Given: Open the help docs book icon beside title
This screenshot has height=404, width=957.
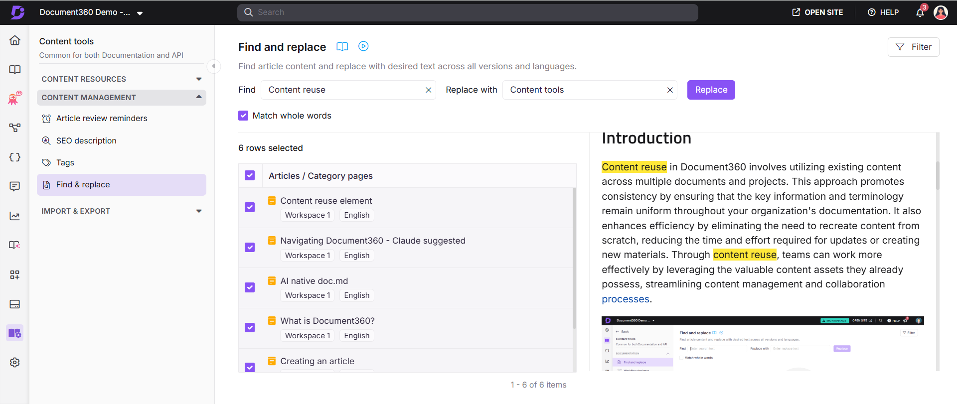Looking at the screenshot, I should [342, 46].
